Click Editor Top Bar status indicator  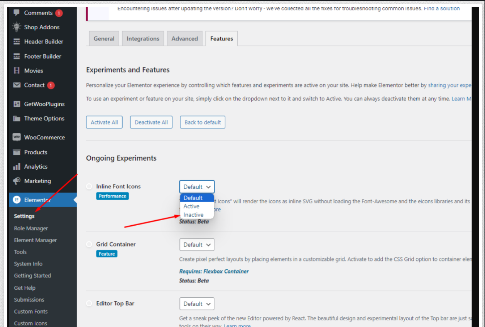point(89,304)
